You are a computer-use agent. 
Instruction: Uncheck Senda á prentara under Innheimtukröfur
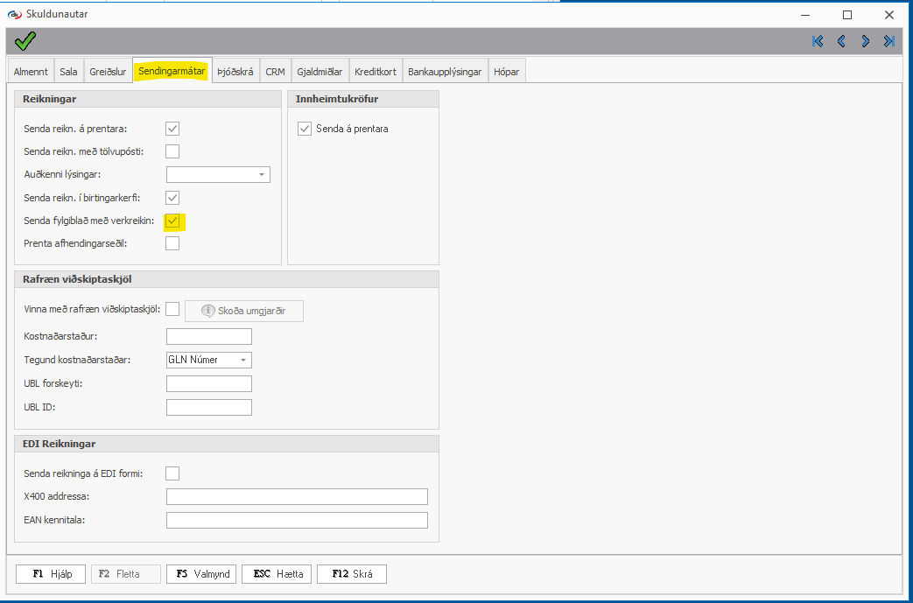click(x=305, y=129)
